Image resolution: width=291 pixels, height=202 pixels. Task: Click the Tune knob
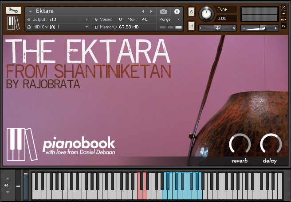(205, 14)
